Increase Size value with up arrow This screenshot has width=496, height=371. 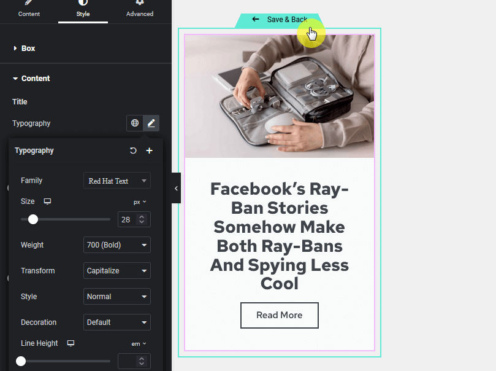[142, 217]
